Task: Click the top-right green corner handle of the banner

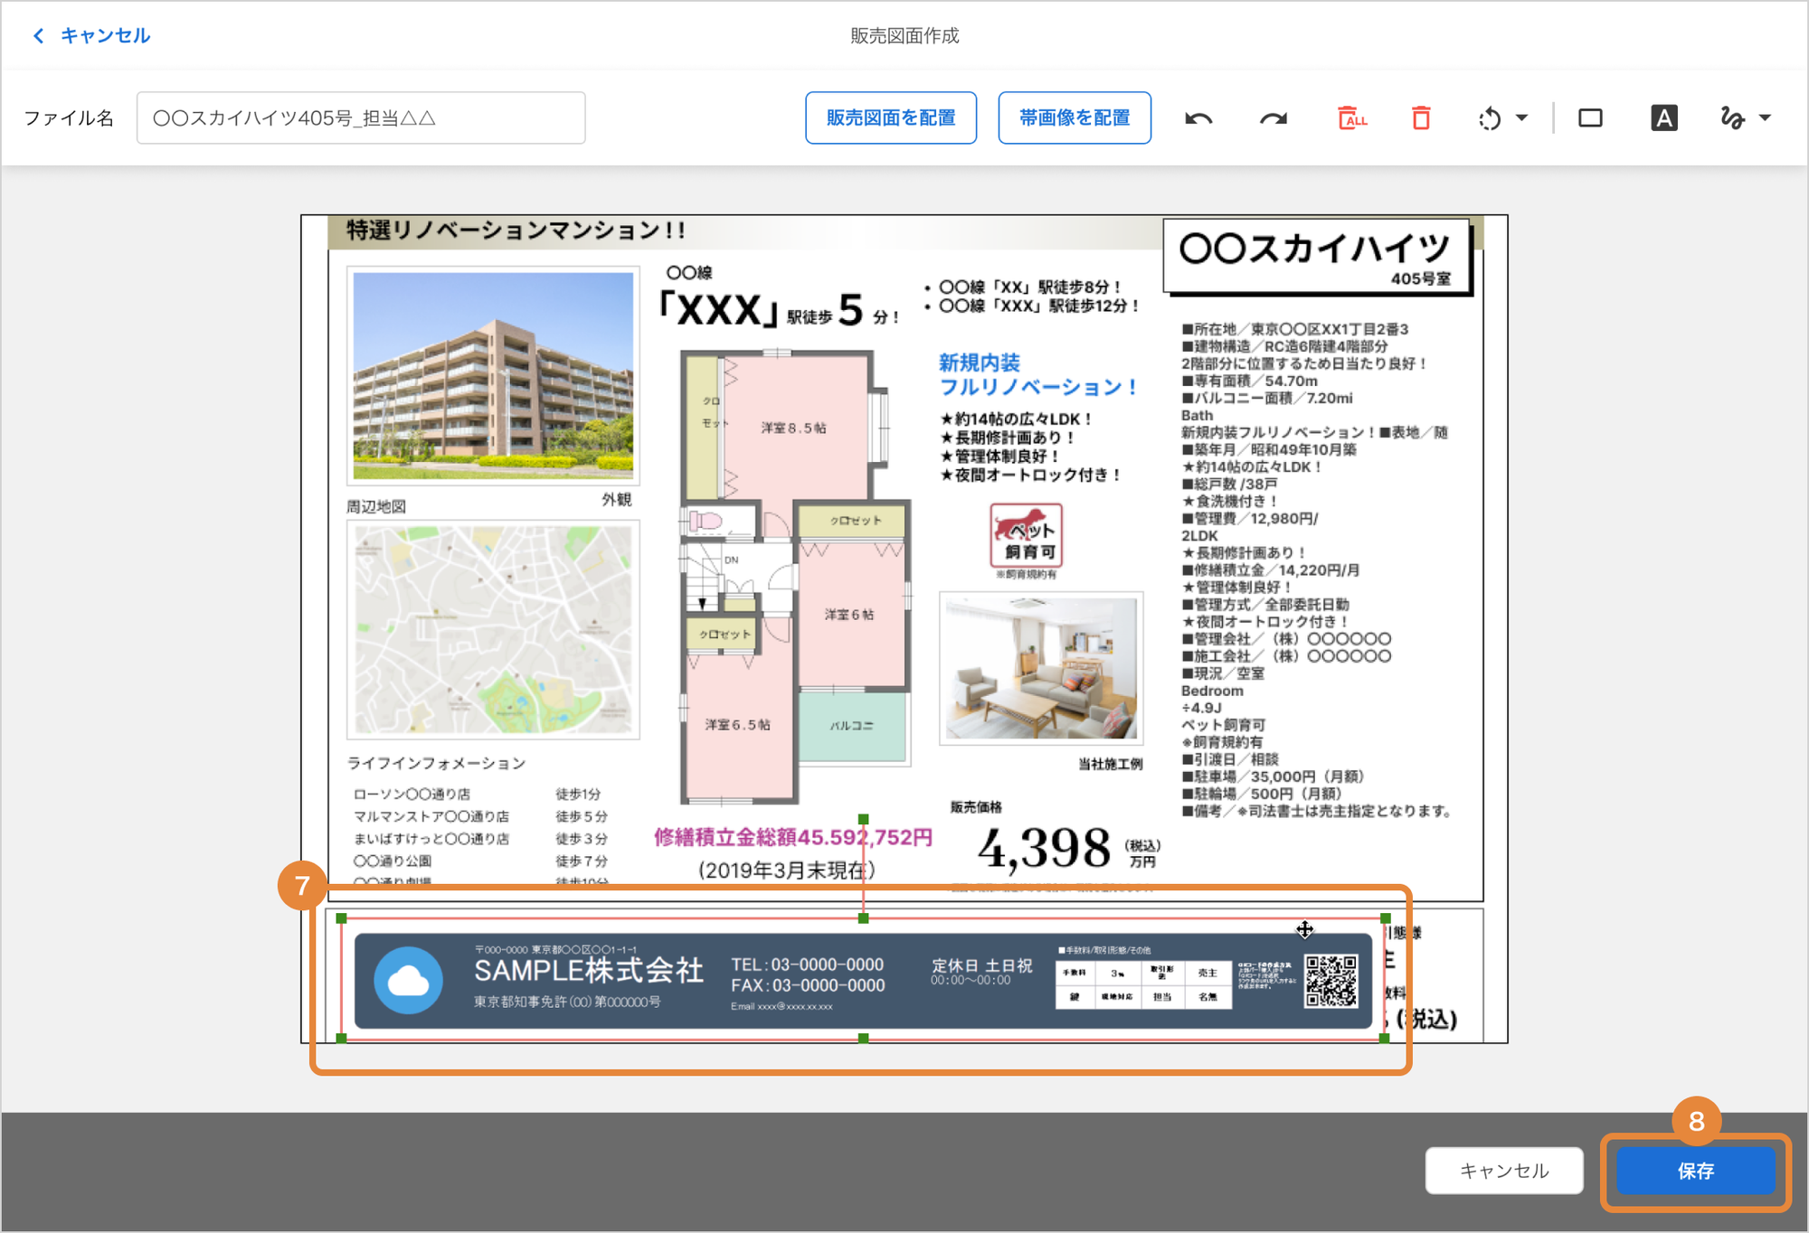Action: pos(1385,918)
